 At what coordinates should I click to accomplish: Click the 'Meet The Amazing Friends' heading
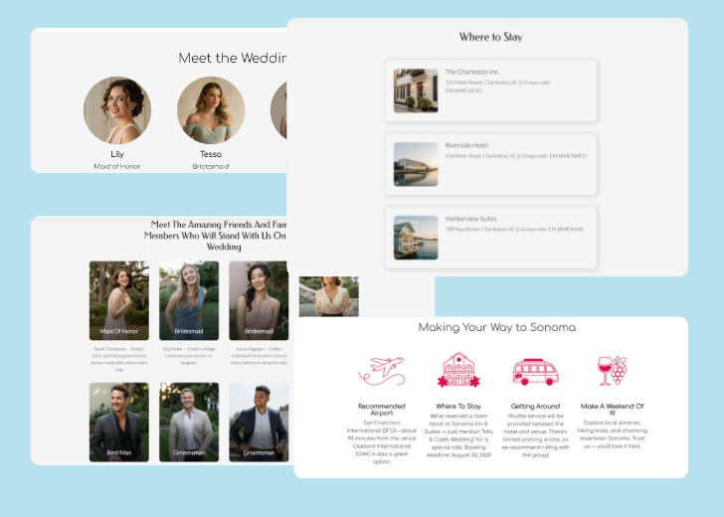(215, 236)
